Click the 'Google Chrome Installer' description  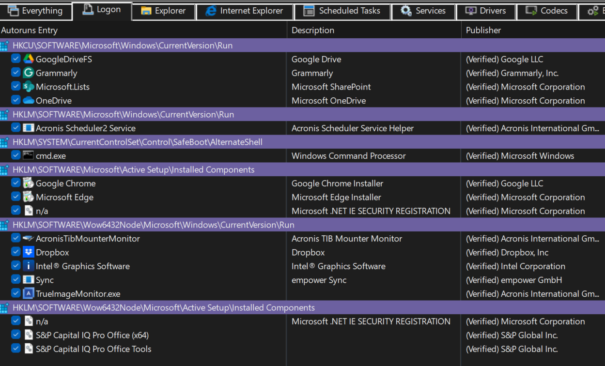(337, 183)
